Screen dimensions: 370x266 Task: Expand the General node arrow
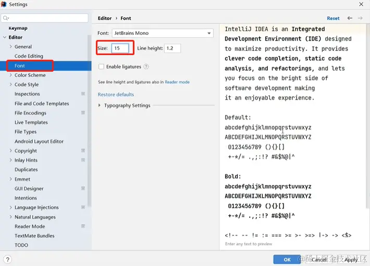[10, 47]
